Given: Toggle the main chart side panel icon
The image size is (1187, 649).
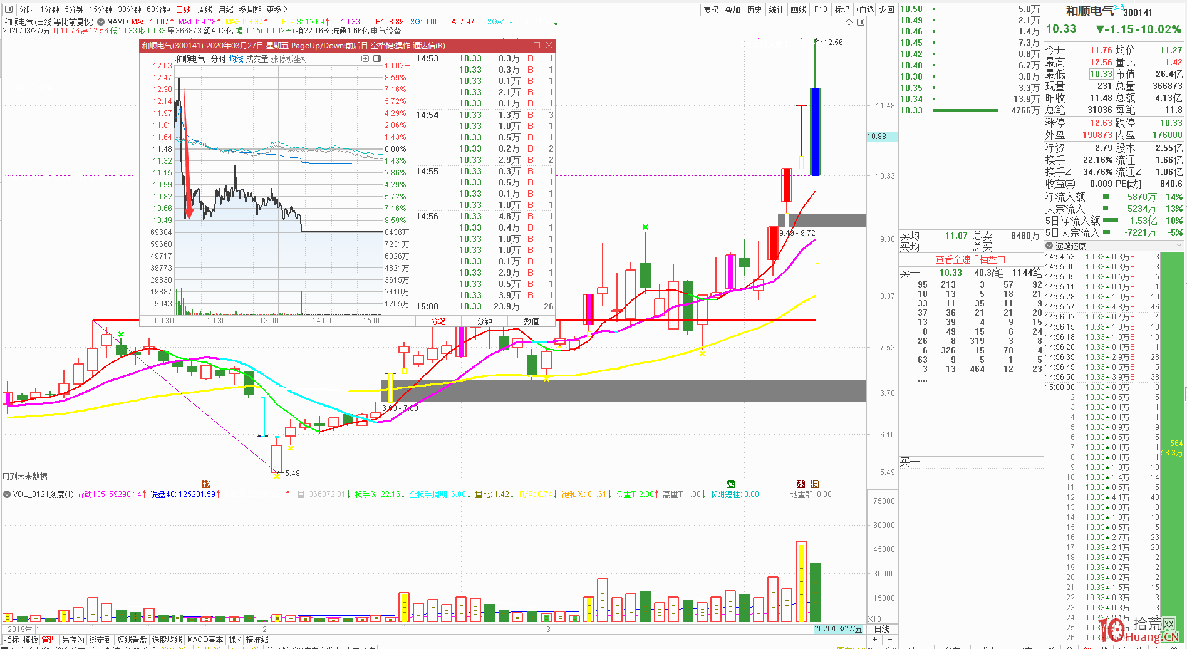Looking at the screenshot, I should point(861,22).
